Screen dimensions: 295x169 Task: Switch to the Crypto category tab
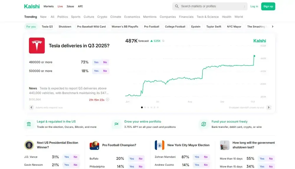click(102, 17)
